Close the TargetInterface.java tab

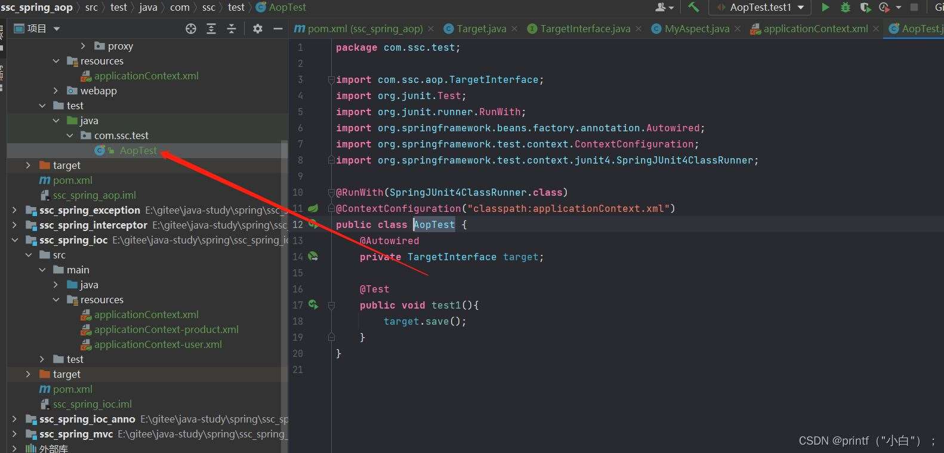638,29
